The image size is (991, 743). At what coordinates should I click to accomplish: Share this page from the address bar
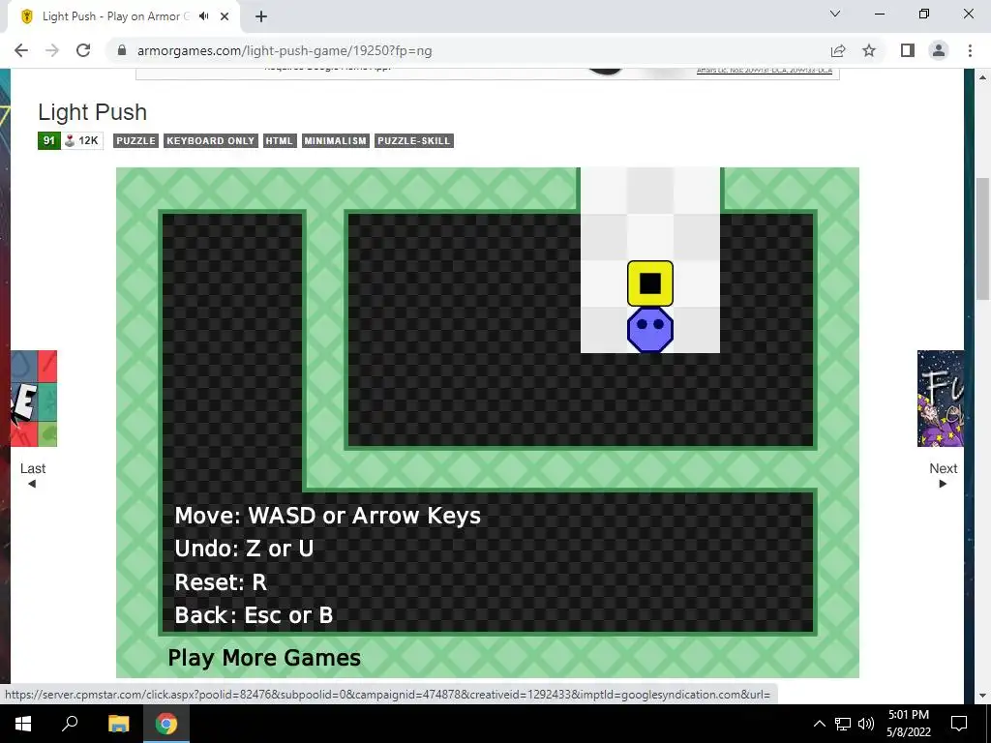click(x=838, y=50)
